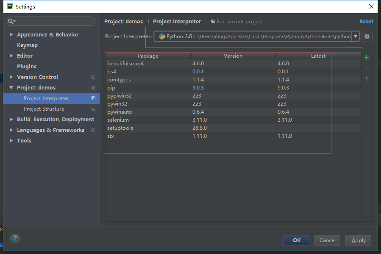Click version 9.0.3 in pip's Version column

[x=198, y=87]
